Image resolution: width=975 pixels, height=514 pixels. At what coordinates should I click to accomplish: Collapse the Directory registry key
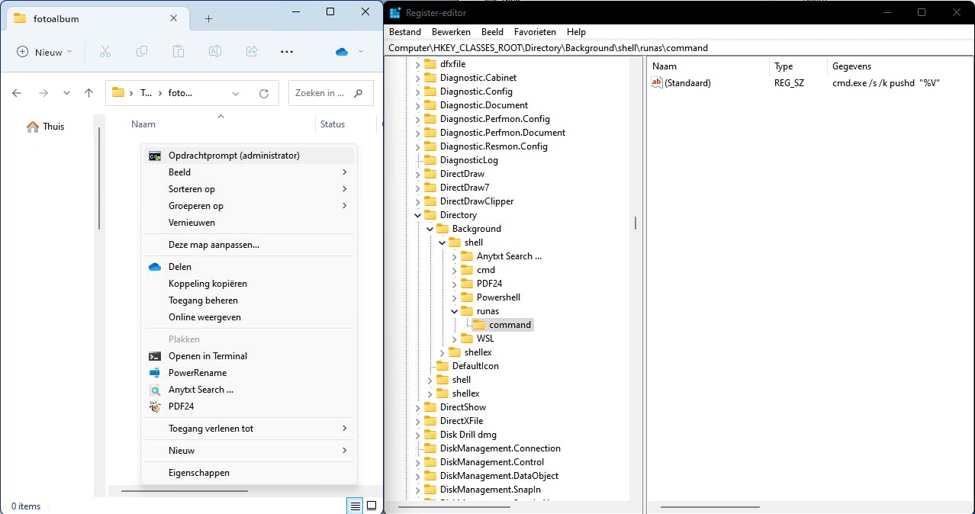pyautogui.click(x=417, y=215)
